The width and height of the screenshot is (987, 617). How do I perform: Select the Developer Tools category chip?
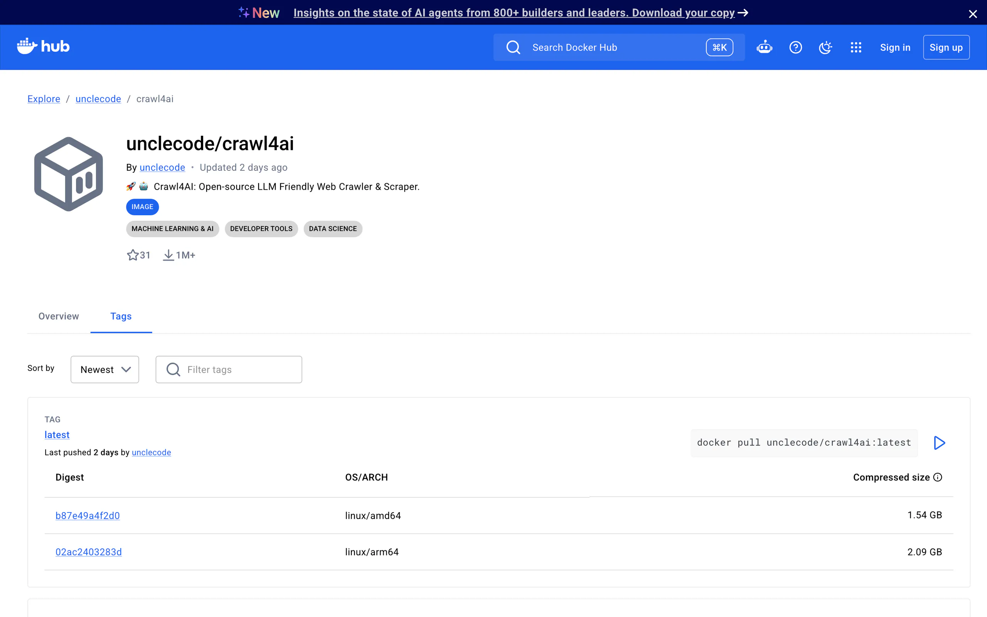[x=261, y=229]
